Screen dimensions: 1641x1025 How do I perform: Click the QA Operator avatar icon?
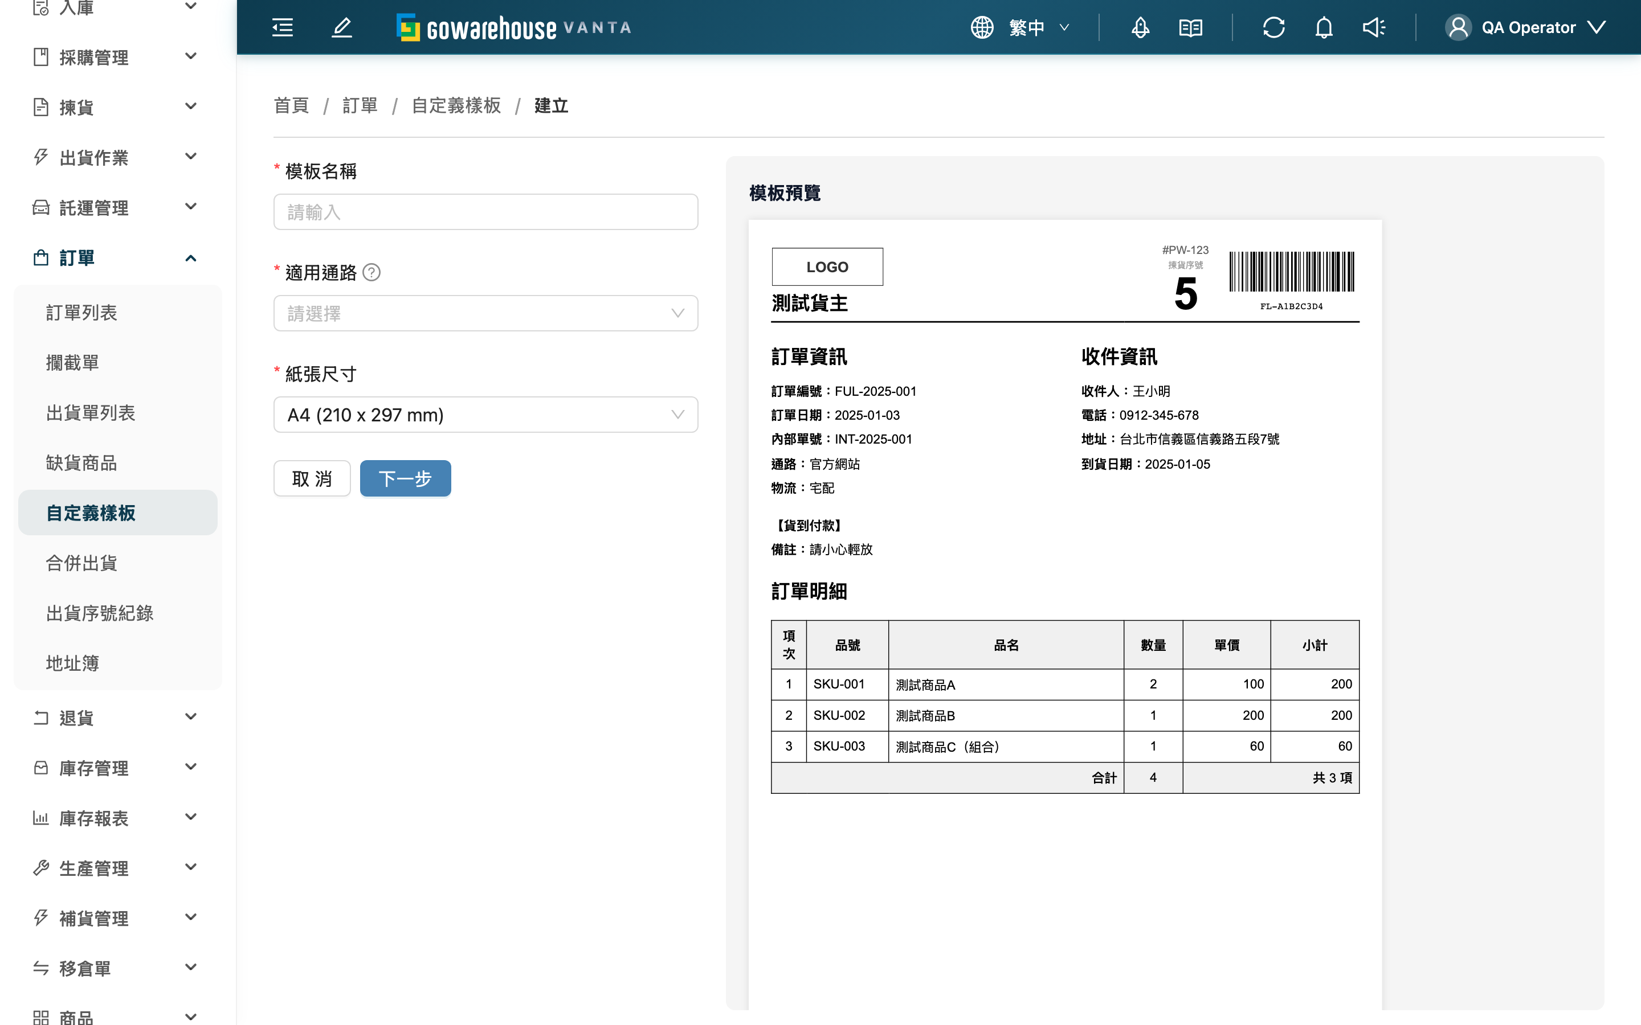(x=1458, y=28)
